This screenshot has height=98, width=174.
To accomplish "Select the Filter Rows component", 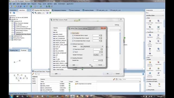I will [x=158, y=42].
